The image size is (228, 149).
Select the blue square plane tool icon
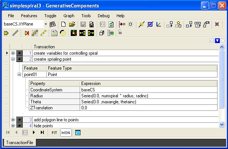[x=150, y=24]
